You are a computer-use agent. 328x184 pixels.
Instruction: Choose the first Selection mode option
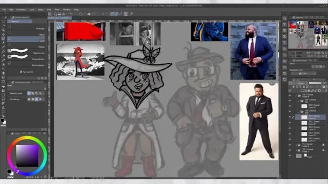click(x=29, y=93)
